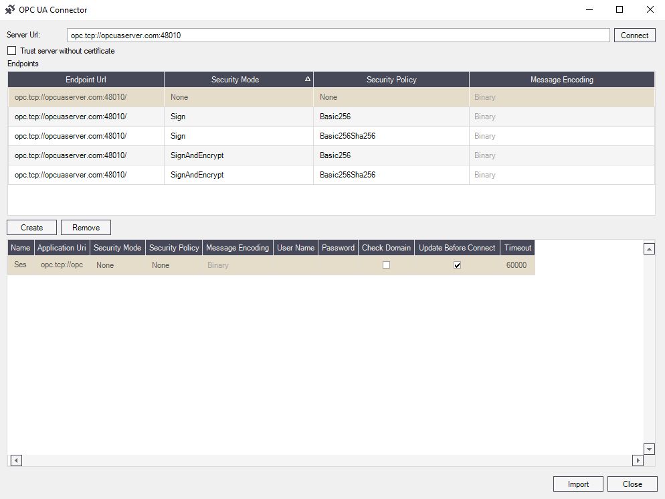
Task: Check the Check Domain checkbox for session
Action: pyautogui.click(x=386, y=265)
